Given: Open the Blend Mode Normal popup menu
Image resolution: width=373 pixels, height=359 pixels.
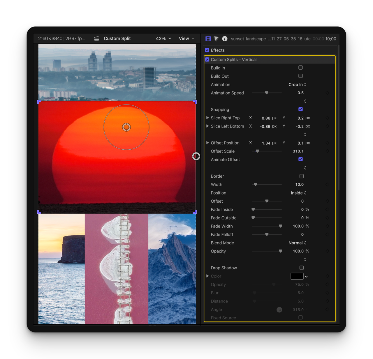Looking at the screenshot, I should click(298, 243).
